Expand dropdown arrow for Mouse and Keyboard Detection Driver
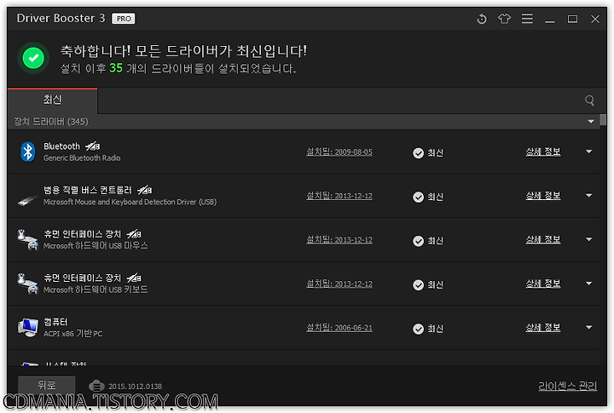The height and width of the screenshot is (413, 614). [x=588, y=195]
